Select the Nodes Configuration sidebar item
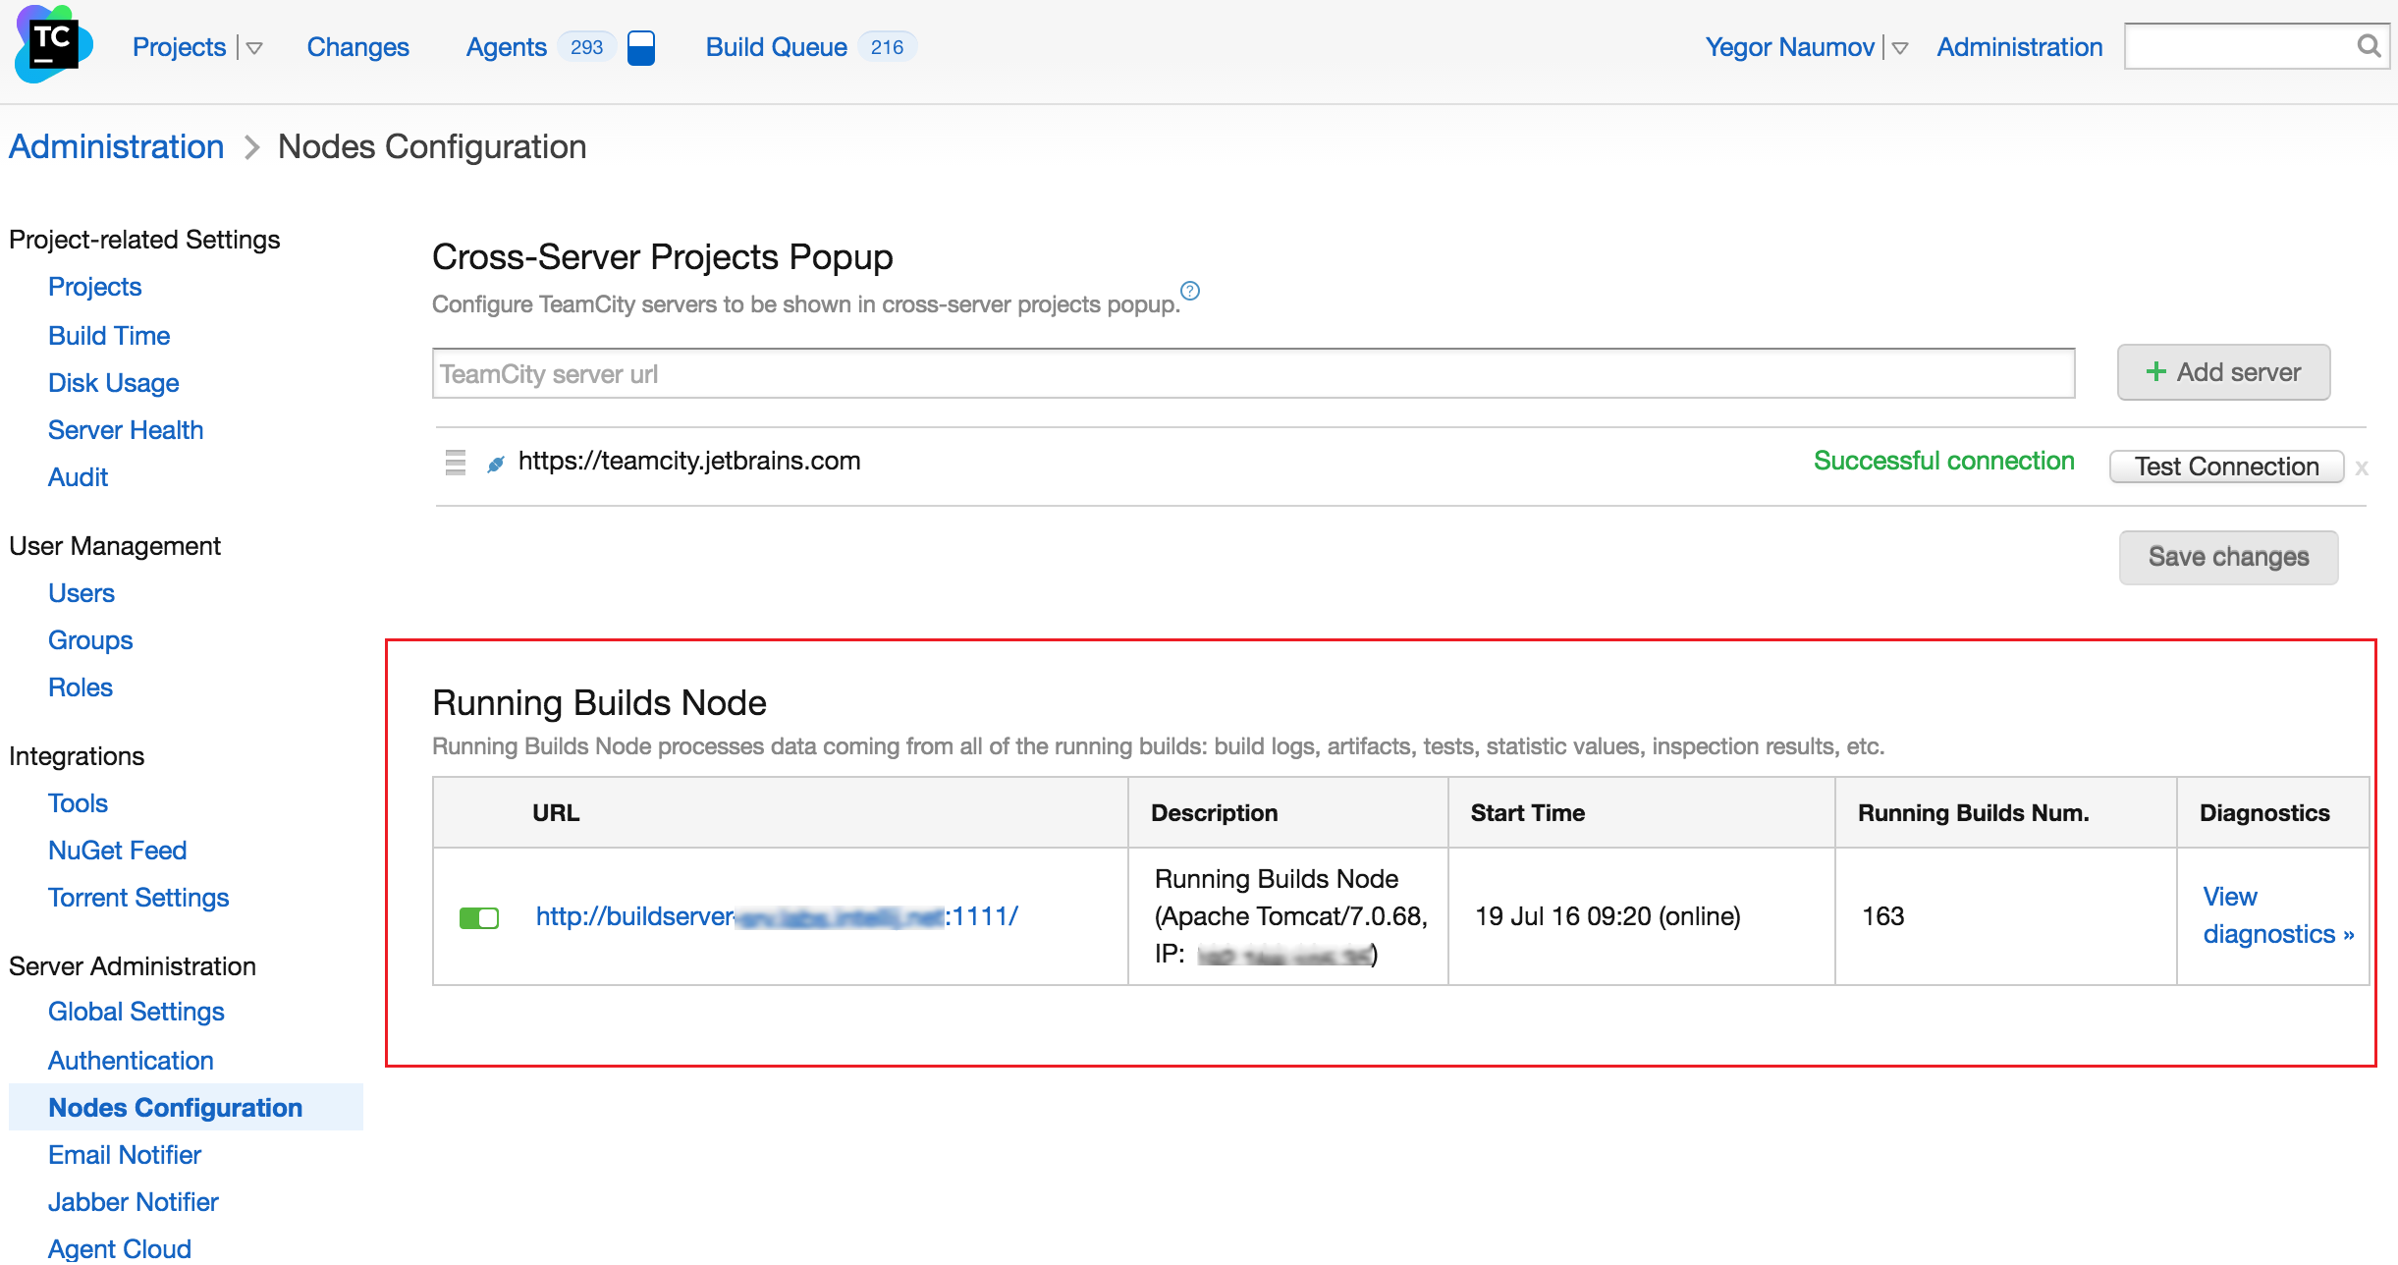The height and width of the screenshot is (1265, 2398). 176,1106
